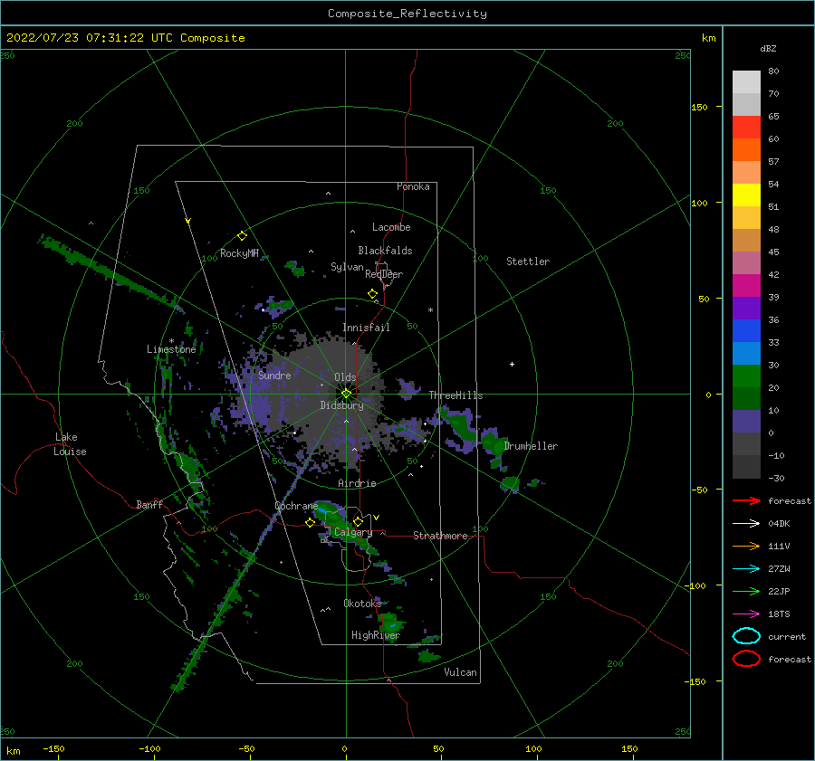Click the Cochrane city label
Screen dimensions: 815x761
click(296, 506)
